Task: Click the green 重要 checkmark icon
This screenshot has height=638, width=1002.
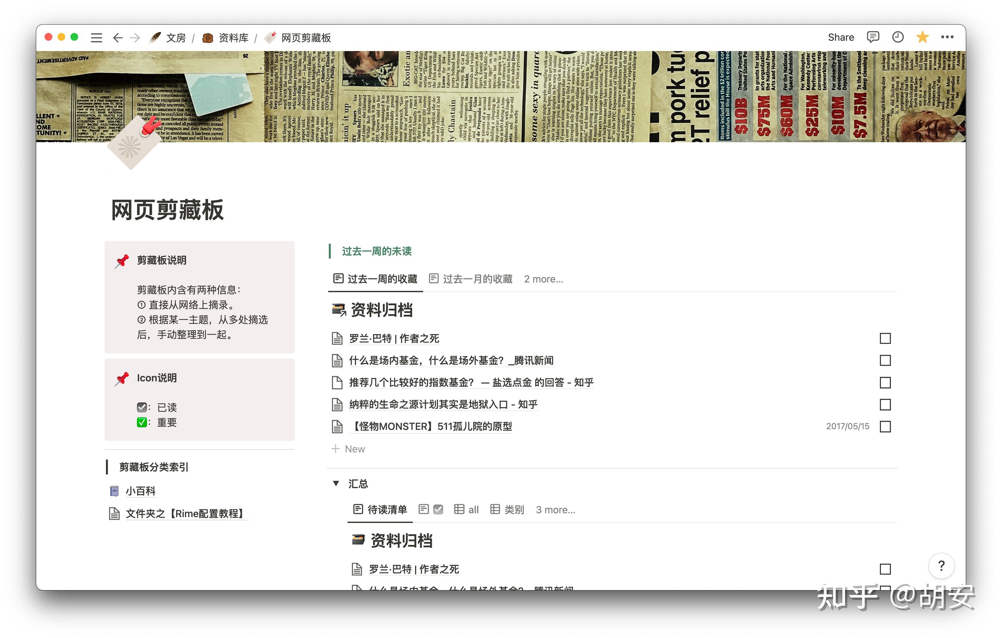Action: point(142,422)
